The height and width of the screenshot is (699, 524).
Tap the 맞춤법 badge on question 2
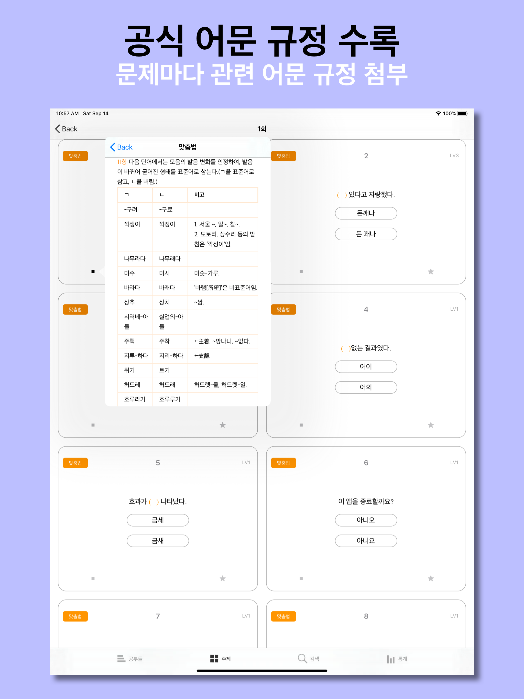click(283, 156)
